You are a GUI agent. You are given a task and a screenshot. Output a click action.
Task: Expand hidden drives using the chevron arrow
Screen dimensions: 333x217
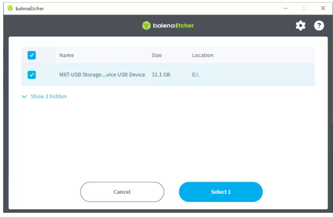click(x=24, y=97)
